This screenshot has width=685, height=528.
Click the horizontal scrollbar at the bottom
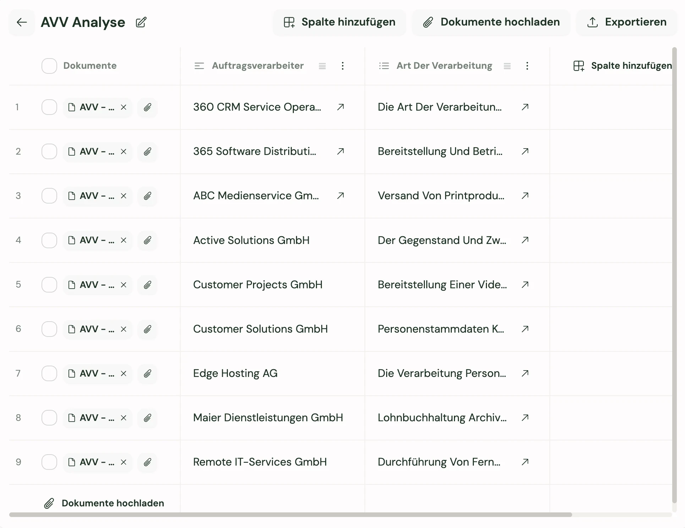point(290,515)
